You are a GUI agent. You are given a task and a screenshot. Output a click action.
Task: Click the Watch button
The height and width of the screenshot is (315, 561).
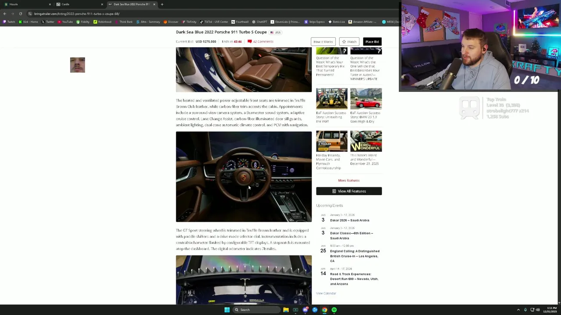(349, 42)
